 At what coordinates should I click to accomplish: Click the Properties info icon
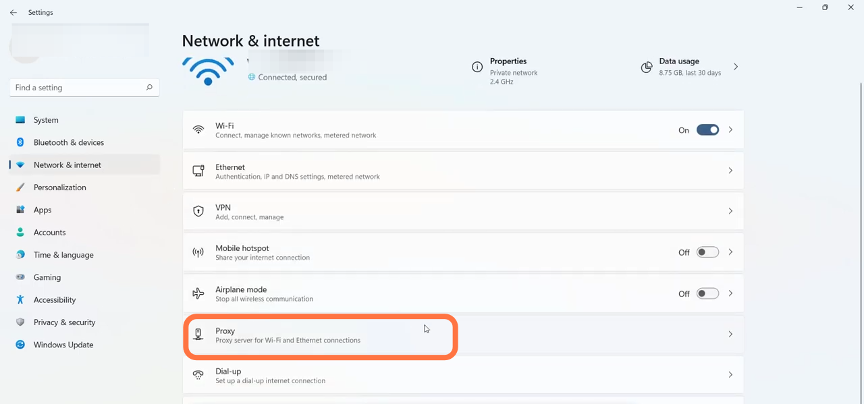coord(477,67)
